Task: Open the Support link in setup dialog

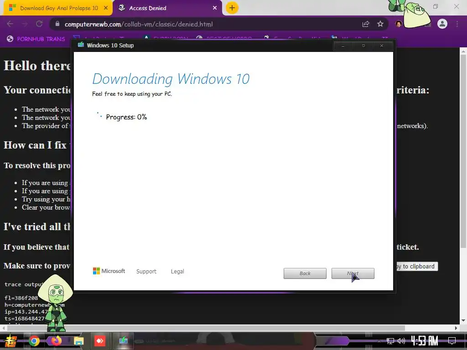Action: [x=146, y=271]
